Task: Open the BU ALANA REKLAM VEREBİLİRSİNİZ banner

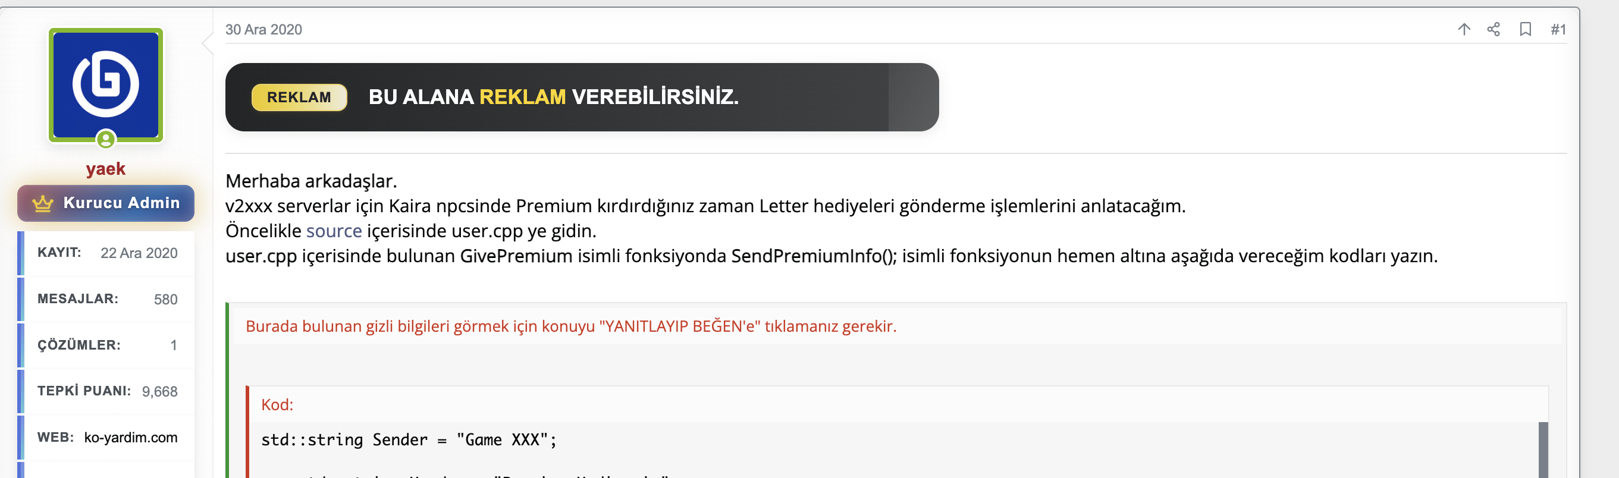Action: (582, 98)
